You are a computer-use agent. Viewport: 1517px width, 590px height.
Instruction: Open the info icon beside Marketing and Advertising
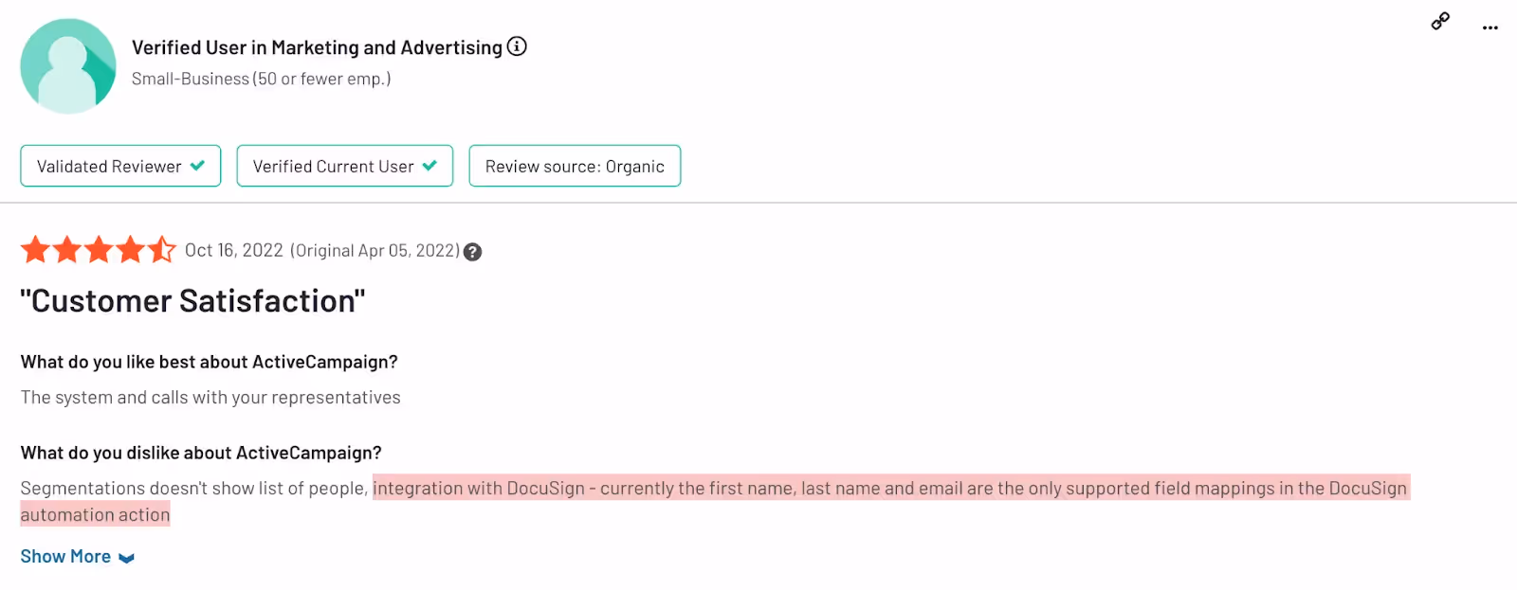(517, 46)
